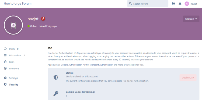Click the shield icon beside Status
202x103 pixels.
click(x=56, y=77)
